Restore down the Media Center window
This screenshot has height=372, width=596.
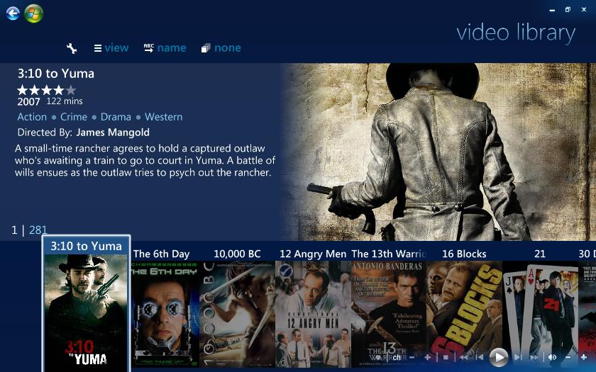568,9
